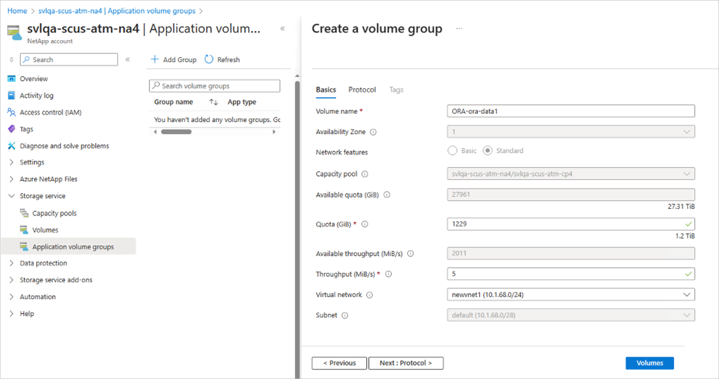Click the Available quota value 27961
The image size is (719, 379).
click(571, 195)
